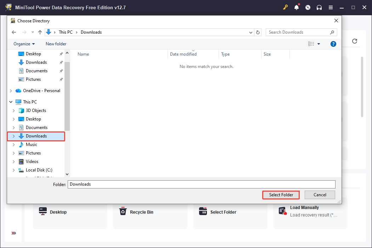Open the Organize menu

24,44
